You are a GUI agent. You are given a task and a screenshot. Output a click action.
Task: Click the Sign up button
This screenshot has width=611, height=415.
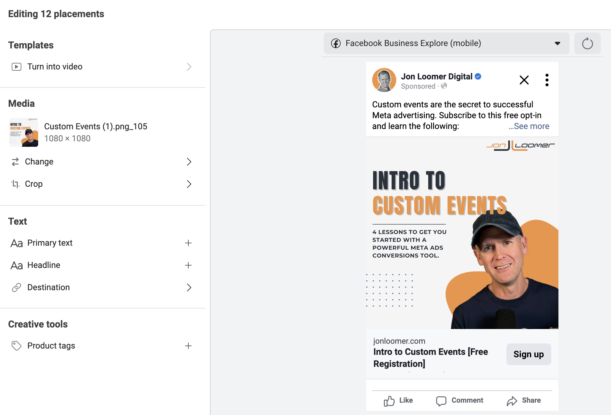(528, 354)
